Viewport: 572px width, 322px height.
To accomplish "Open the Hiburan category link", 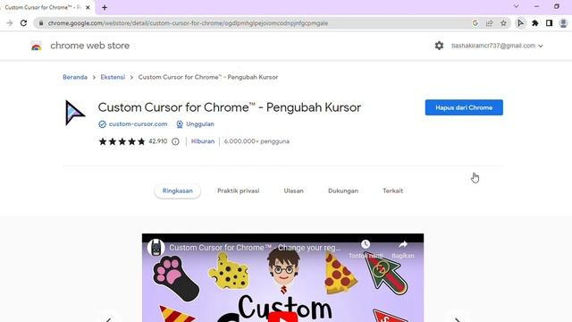I will 203,141.
